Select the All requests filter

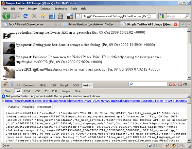(x=18, y=91)
